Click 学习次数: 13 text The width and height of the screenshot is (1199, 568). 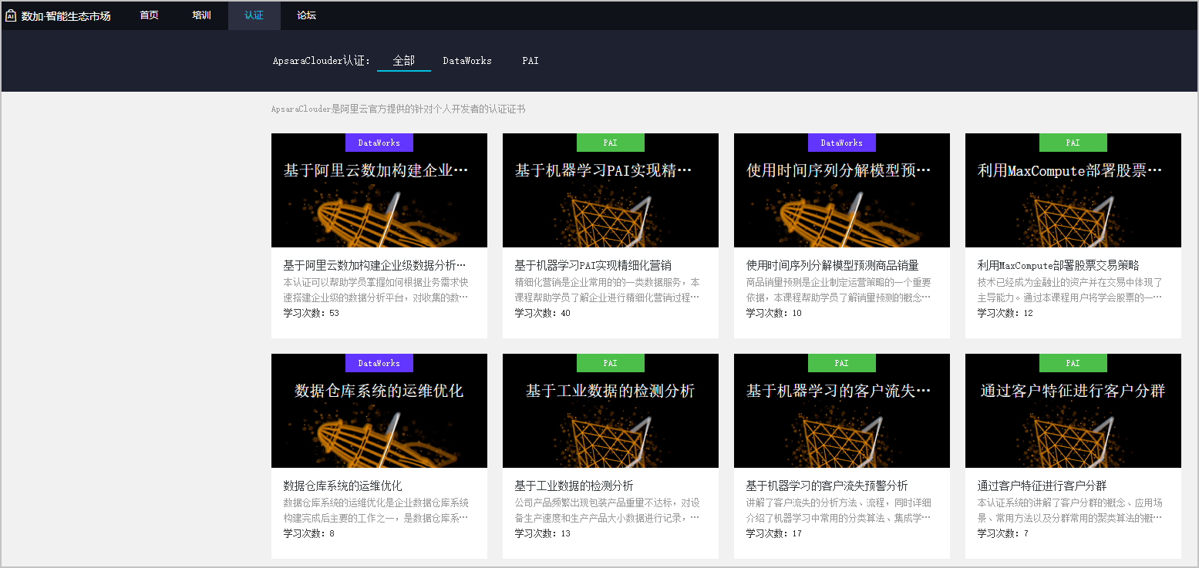(x=543, y=533)
